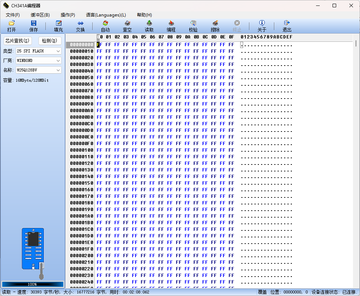360x296 pixels.
Task: Click the 擦除 (Erase) toolbar icon
Action: click(215, 23)
